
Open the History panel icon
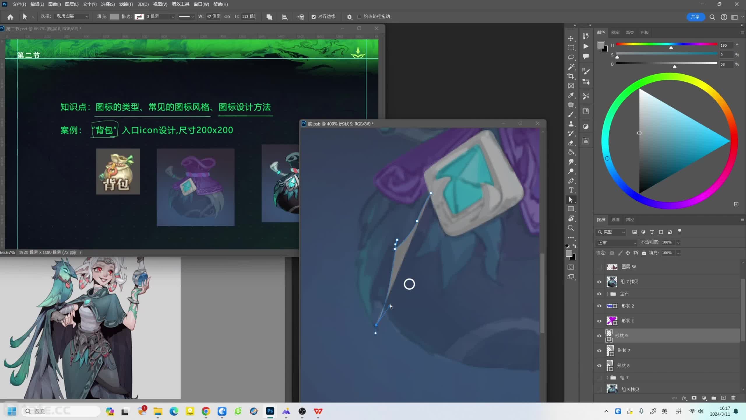[586, 36]
